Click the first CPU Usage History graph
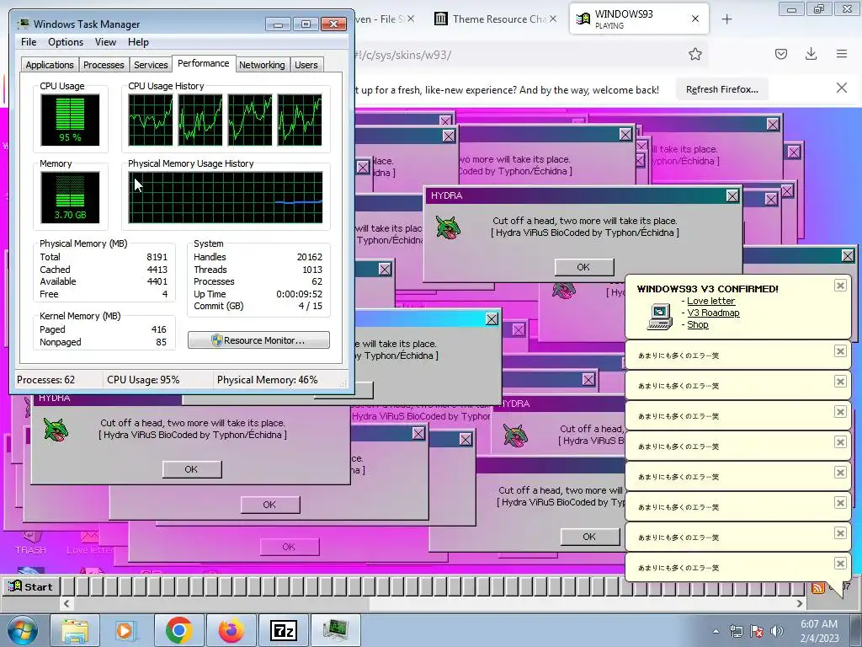This screenshot has height=647, width=862. pos(150,120)
